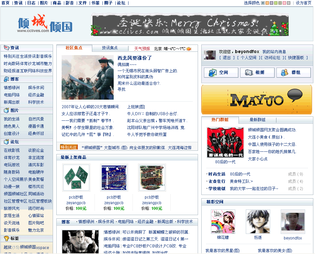Click the 博客 sidebar header icon
This screenshot has height=254, width=315.
tap(7, 79)
